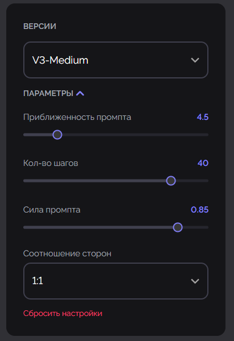Click the Кол-во шагов label text
The height and width of the screenshot is (341, 234).
[x=51, y=163]
